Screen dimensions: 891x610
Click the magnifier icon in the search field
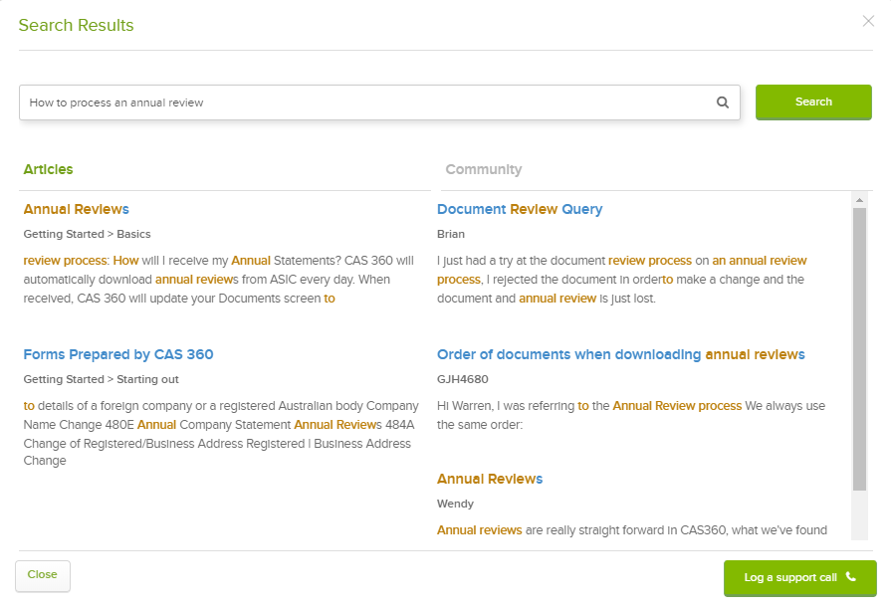[723, 102]
